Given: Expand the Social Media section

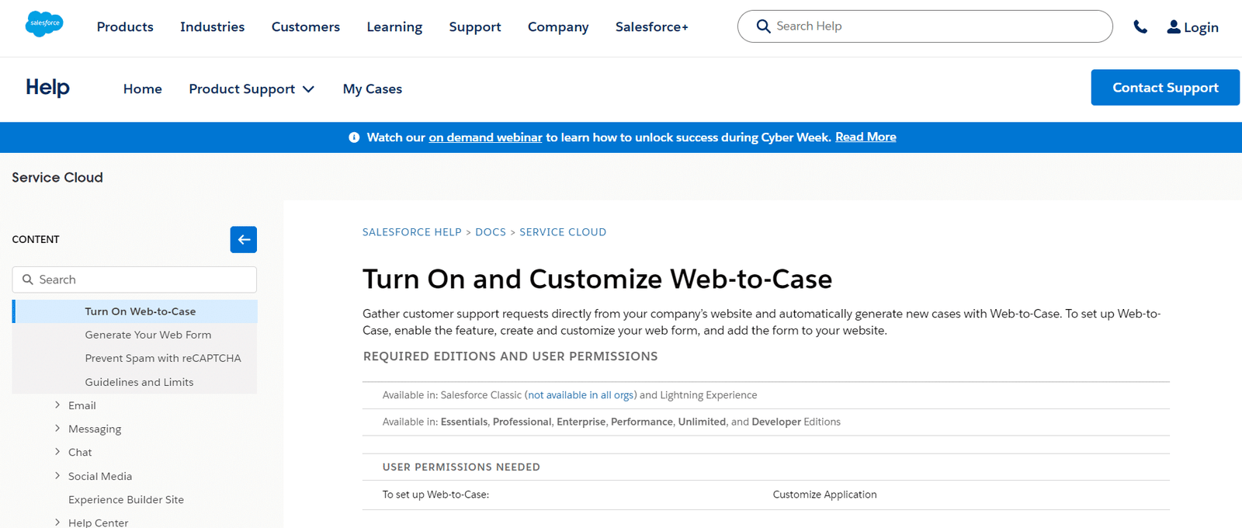Looking at the screenshot, I should [57, 475].
